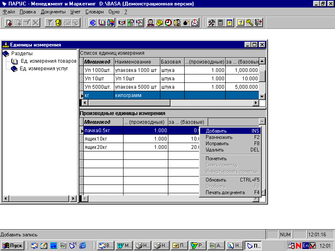The image size is (335, 251).
Task: Click the handshake icon in toolbar
Action: click(x=121, y=23)
